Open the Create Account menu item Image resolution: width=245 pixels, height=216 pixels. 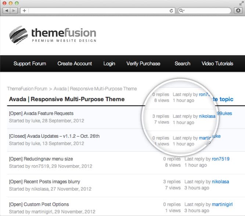(x=75, y=64)
